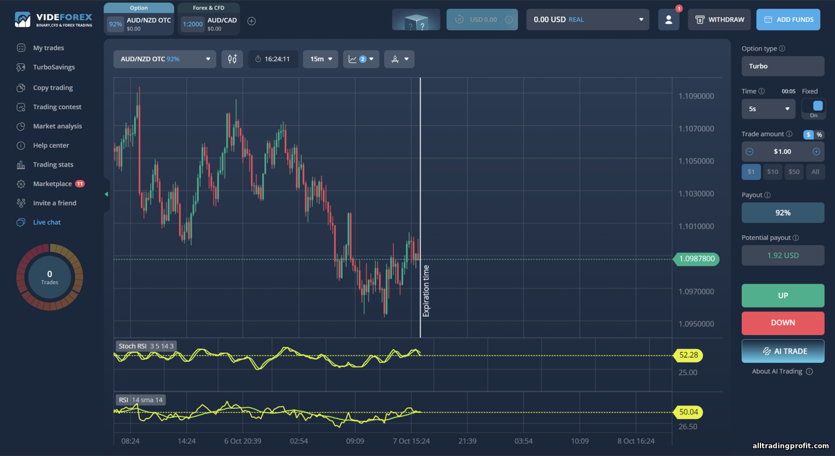Open the 5s expiry time dropdown
This screenshot has height=456, width=835.
(x=769, y=109)
